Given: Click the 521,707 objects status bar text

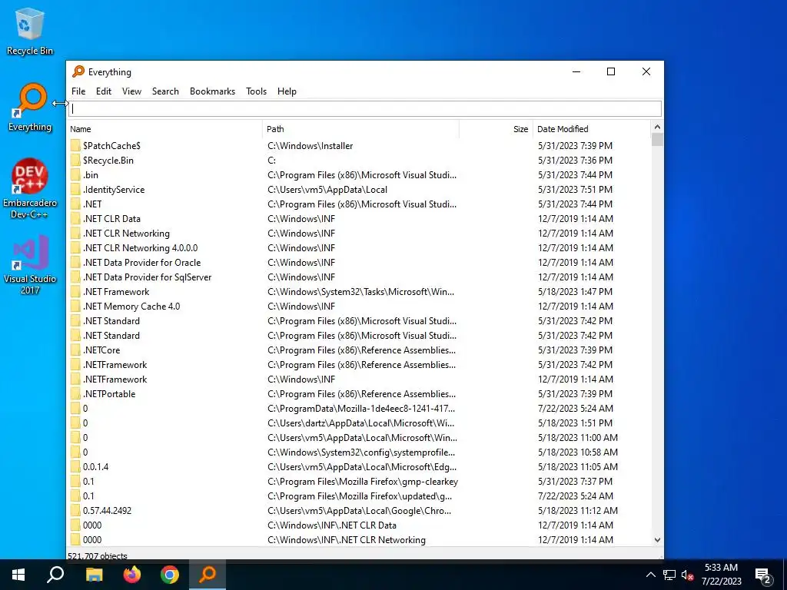Looking at the screenshot, I should (98, 555).
